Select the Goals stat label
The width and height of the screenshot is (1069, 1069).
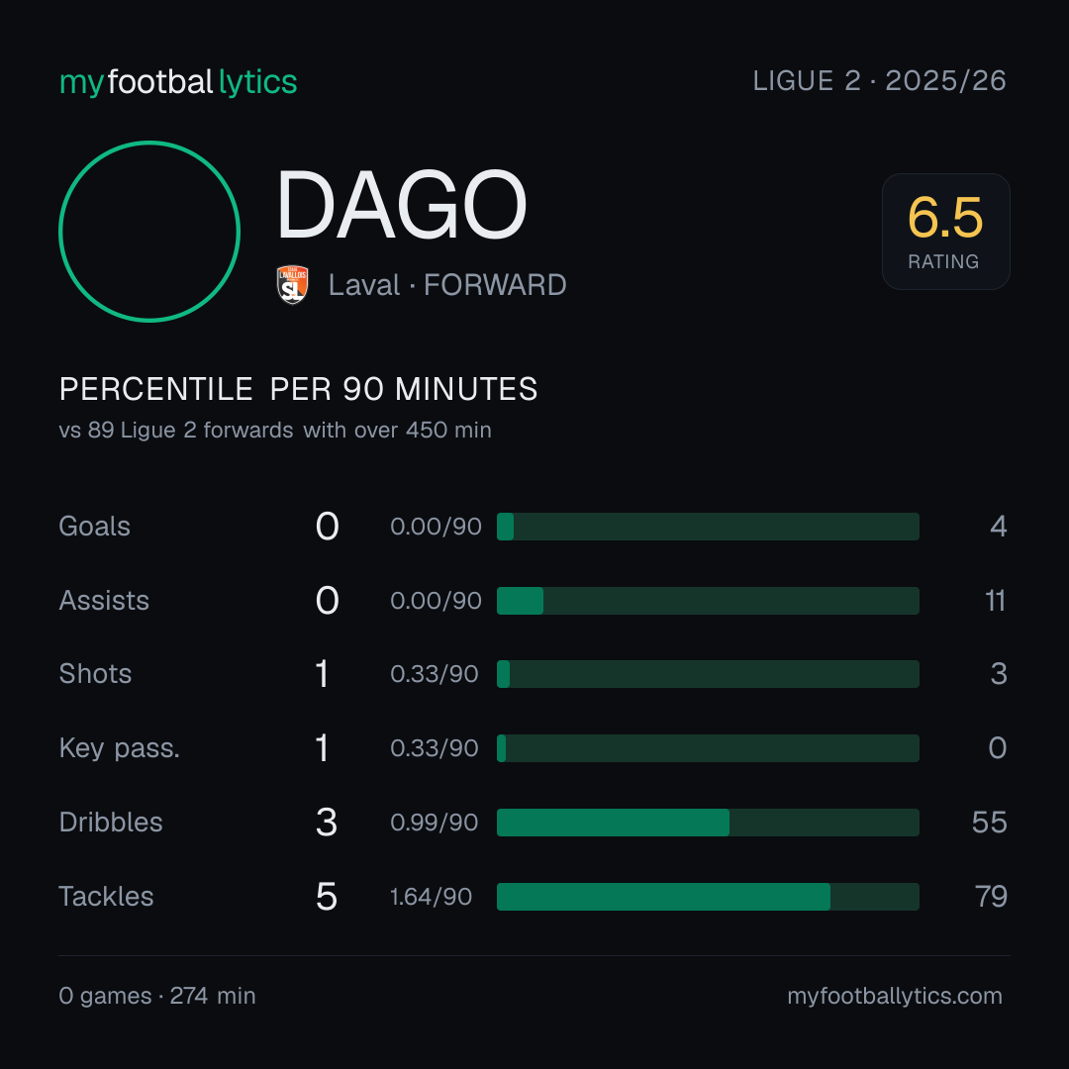click(94, 527)
